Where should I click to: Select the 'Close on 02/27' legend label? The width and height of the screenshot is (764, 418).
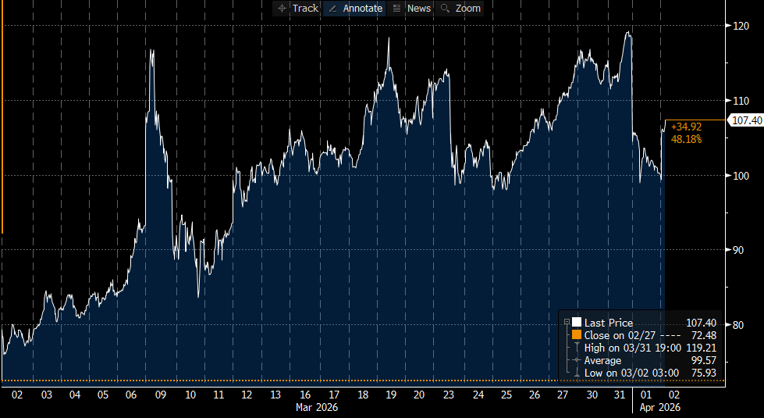point(621,335)
